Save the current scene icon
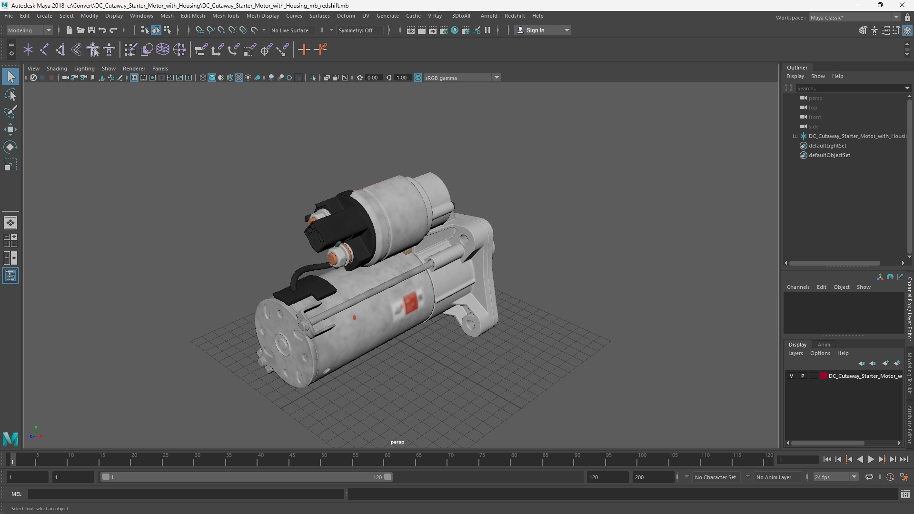This screenshot has width=914, height=514. point(91,30)
